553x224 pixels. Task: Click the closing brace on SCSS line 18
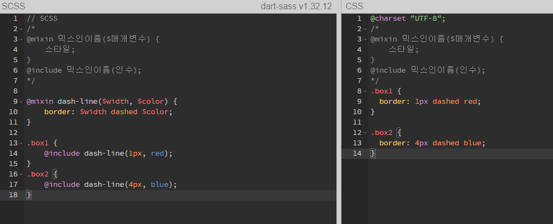coord(28,195)
